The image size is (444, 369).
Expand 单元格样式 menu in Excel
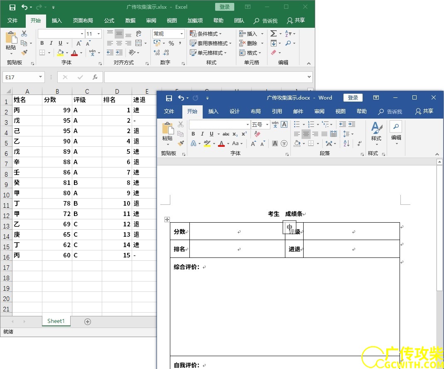tap(209, 53)
